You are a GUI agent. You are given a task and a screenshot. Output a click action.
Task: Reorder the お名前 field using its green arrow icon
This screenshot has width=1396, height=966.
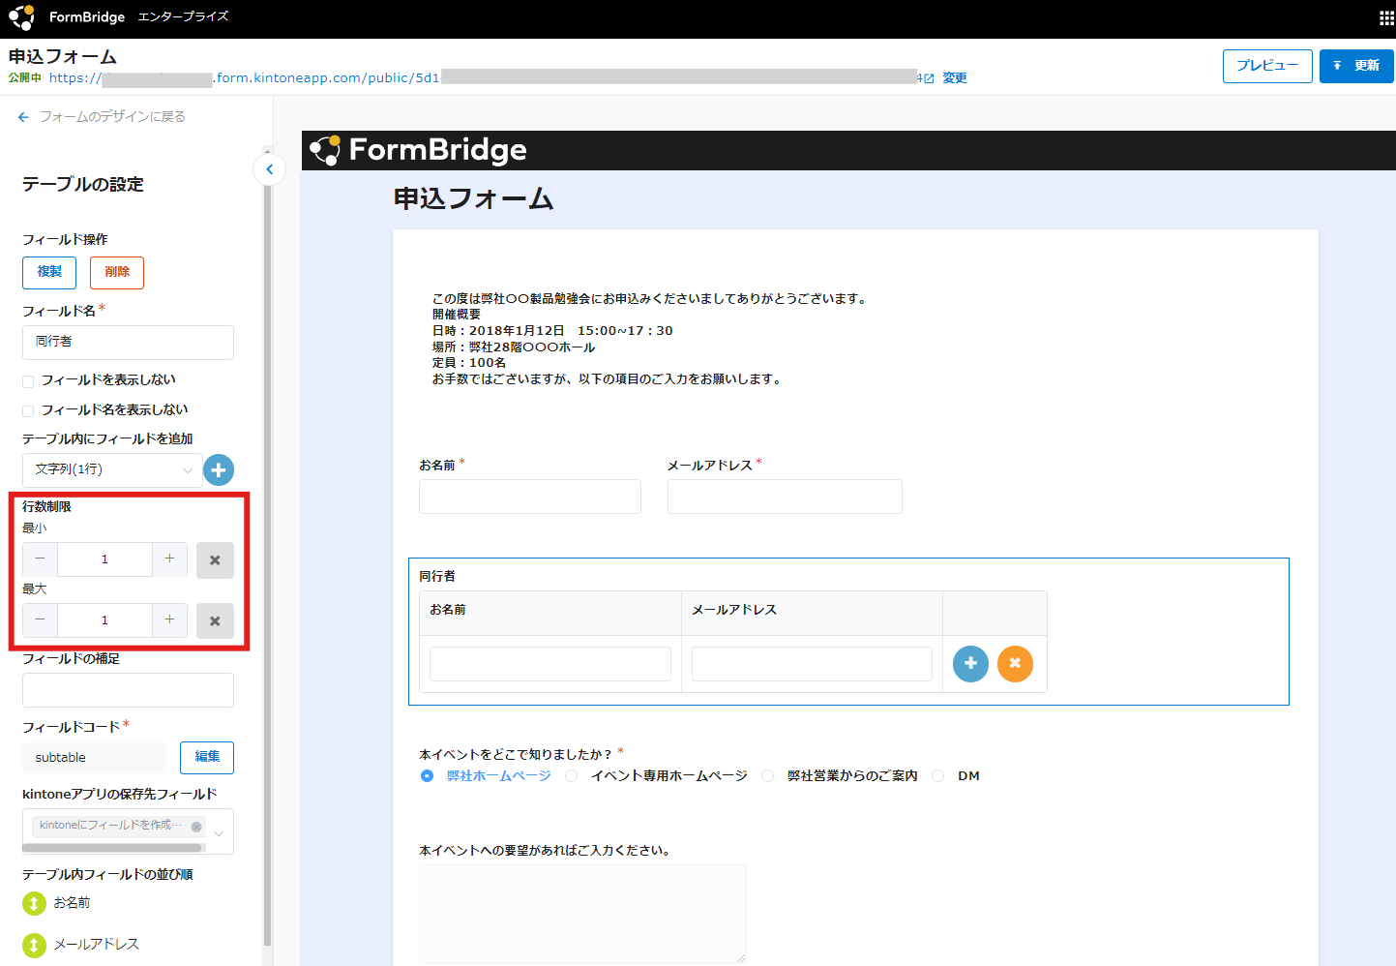34,903
